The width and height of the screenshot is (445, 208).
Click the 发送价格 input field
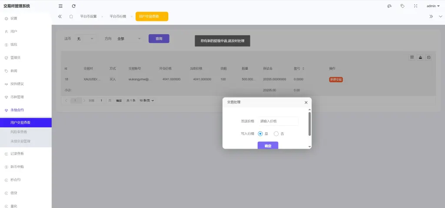point(278,121)
